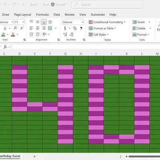Open the Formulas ribbon tab

(42, 14)
